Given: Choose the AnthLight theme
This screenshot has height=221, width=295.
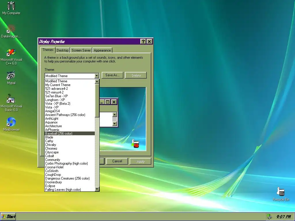Looking at the screenshot, I should pyautogui.click(x=70, y=119).
